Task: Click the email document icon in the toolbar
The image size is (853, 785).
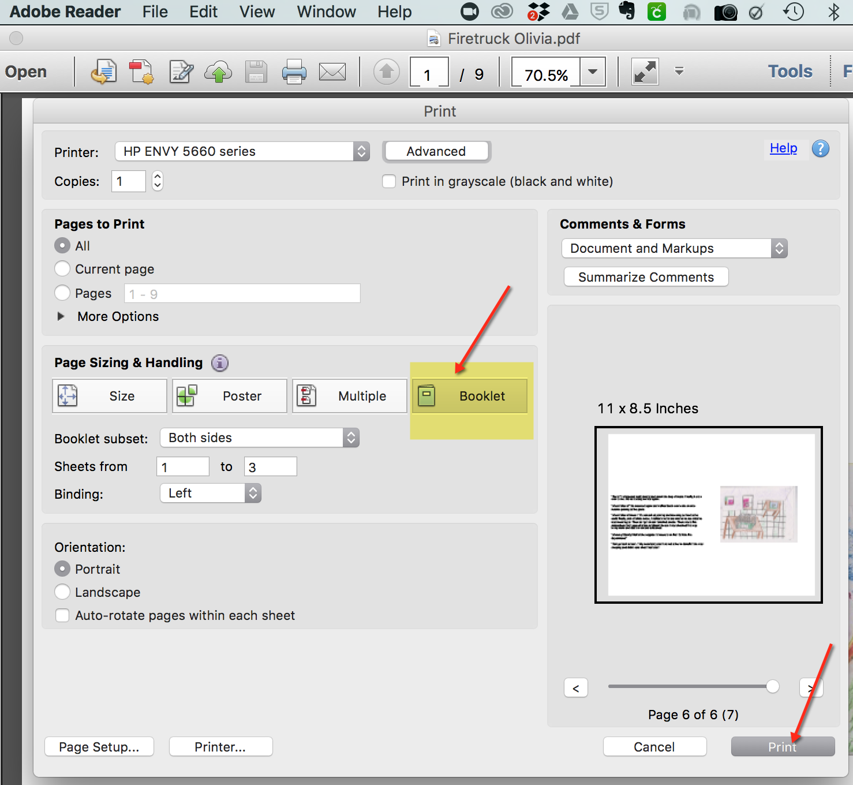Action: [x=333, y=72]
